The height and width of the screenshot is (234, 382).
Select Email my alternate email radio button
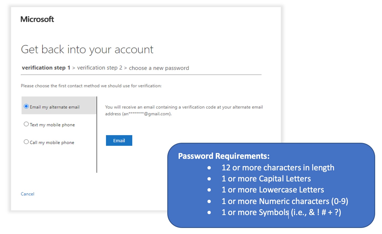coord(26,106)
